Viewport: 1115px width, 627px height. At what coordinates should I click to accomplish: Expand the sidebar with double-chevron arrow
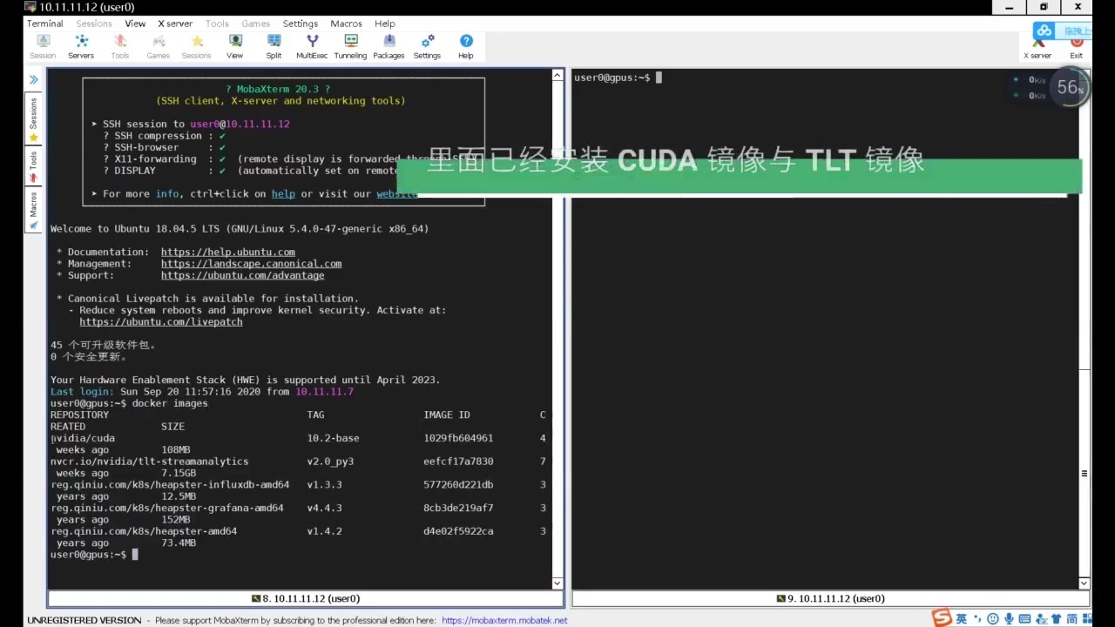33,79
